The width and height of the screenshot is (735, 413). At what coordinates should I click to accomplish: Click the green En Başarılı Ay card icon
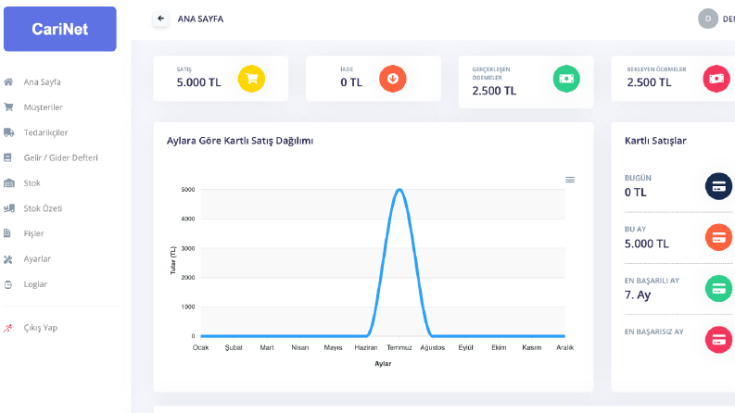click(x=718, y=288)
